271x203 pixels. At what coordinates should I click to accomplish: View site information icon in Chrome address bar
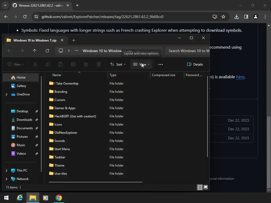(36, 17)
